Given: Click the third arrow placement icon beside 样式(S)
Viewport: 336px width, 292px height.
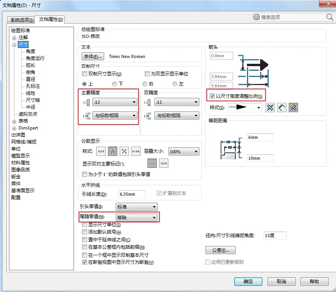Looking at the screenshot, I should click(x=293, y=108).
